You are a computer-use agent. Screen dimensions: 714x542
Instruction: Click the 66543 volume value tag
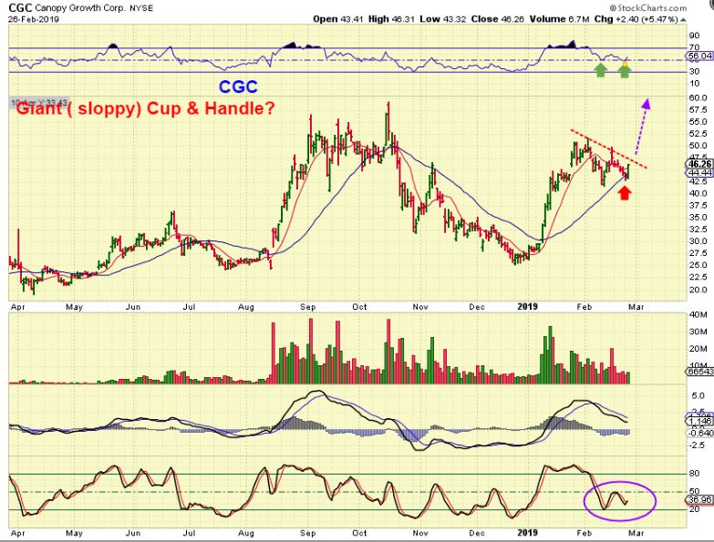pyautogui.click(x=700, y=372)
